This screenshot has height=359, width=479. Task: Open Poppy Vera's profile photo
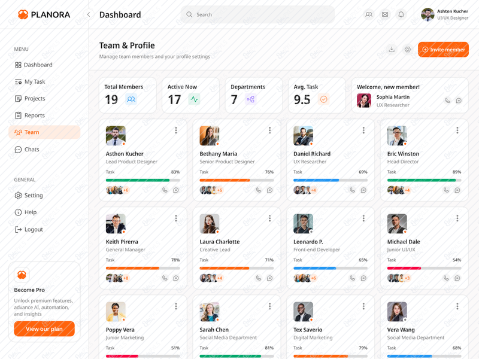(116, 312)
